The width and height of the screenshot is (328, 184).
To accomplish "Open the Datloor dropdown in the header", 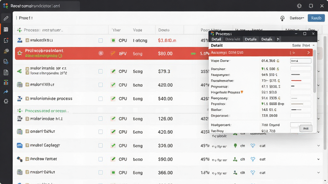I will (x=297, y=18).
